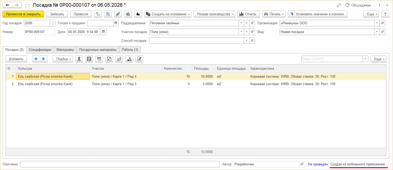Open the Работы (1) tab
393x170 pixels.
(130, 50)
